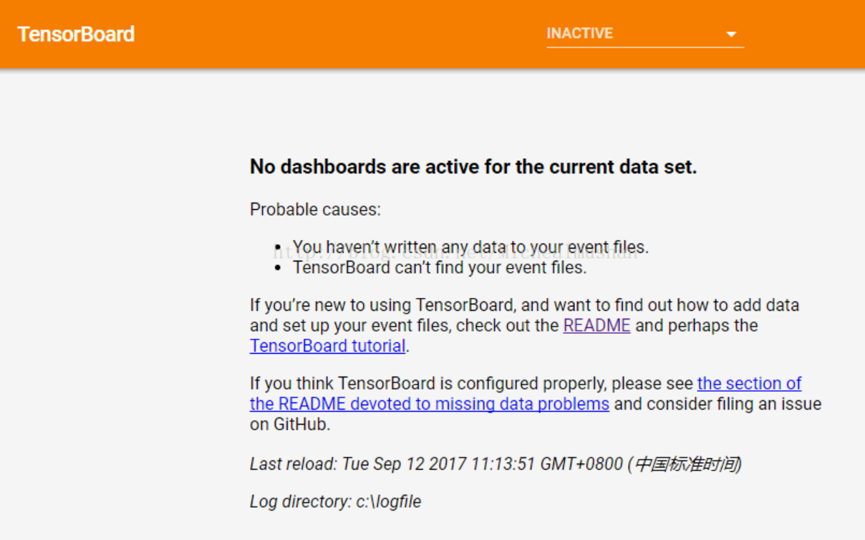Click the dropdown underline in the toolbar
This screenshot has width=865, height=540.
pos(644,47)
